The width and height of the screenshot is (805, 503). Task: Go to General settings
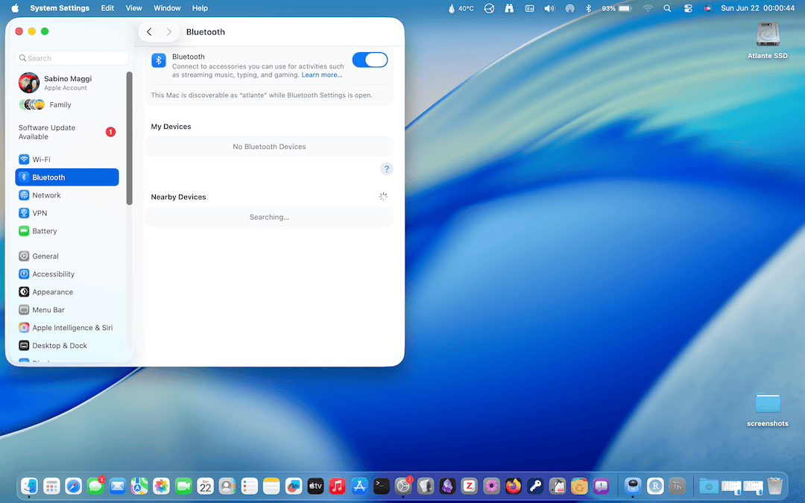coord(45,256)
